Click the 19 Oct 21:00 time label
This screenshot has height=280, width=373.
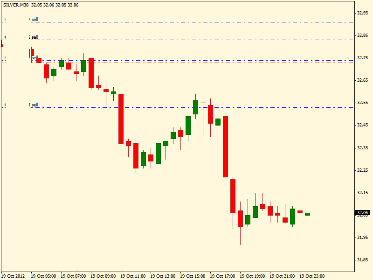[x=283, y=276]
